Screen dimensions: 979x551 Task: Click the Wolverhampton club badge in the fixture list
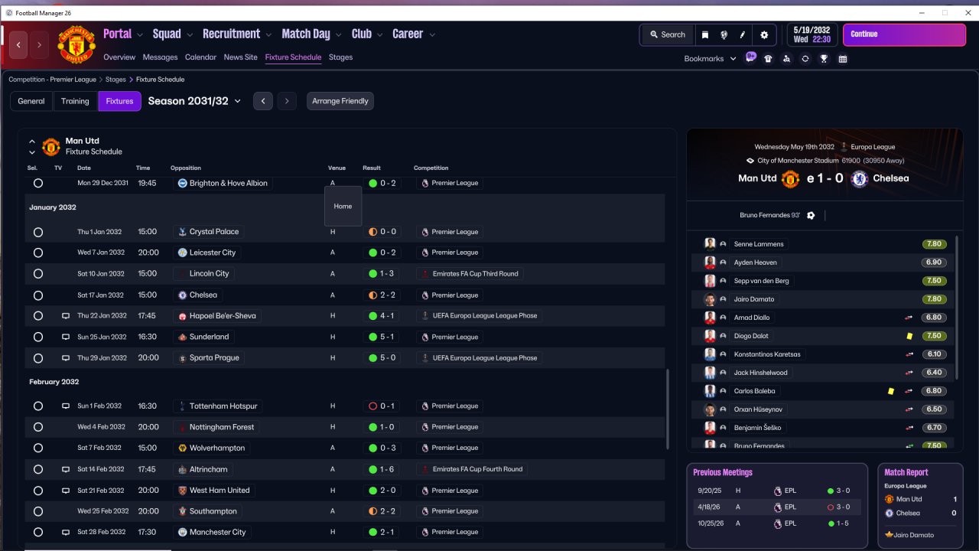tap(182, 448)
